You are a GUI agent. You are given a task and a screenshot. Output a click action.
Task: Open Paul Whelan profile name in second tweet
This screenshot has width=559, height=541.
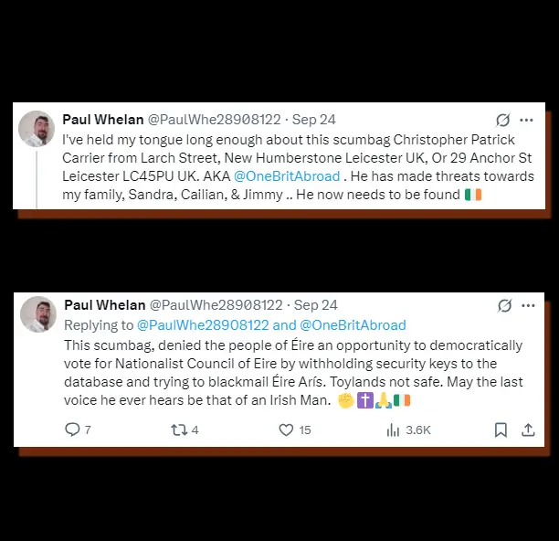tap(105, 305)
